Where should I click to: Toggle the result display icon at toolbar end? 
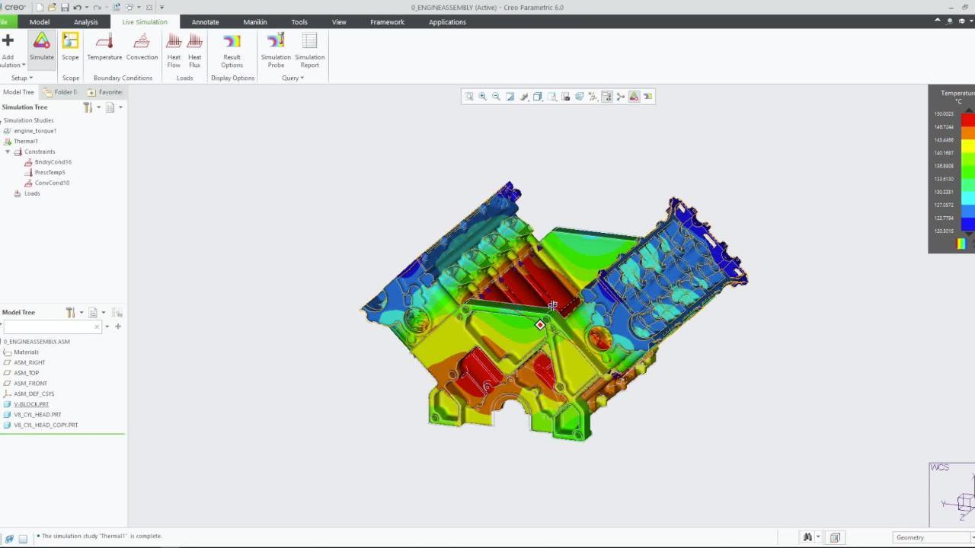pyautogui.click(x=647, y=97)
